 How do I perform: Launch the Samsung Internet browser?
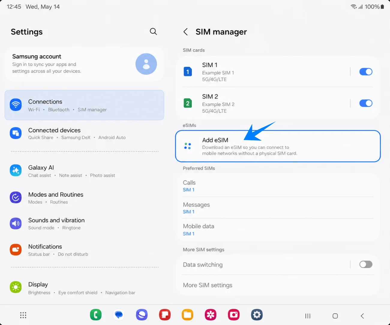(x=142, y=315)
